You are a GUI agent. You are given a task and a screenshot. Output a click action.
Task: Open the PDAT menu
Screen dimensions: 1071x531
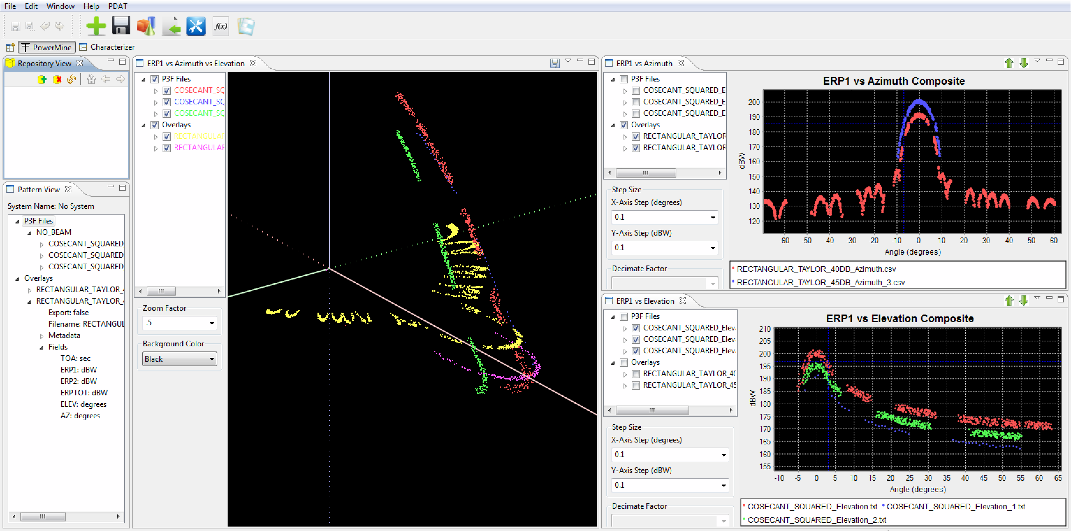tap(118, 6)
